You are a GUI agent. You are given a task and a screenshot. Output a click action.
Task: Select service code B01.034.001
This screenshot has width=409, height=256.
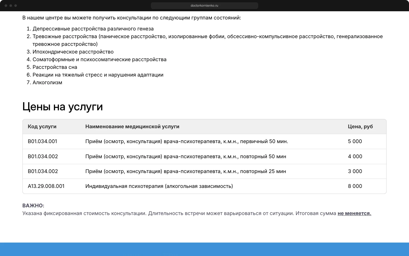[x=42, y=141]
